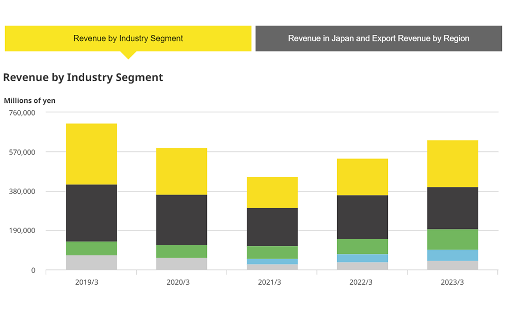This screenshot has height=312, width=507.
Task: Switch to Revenue in Japan and Export tab
Action: click(x=378, y=38)
